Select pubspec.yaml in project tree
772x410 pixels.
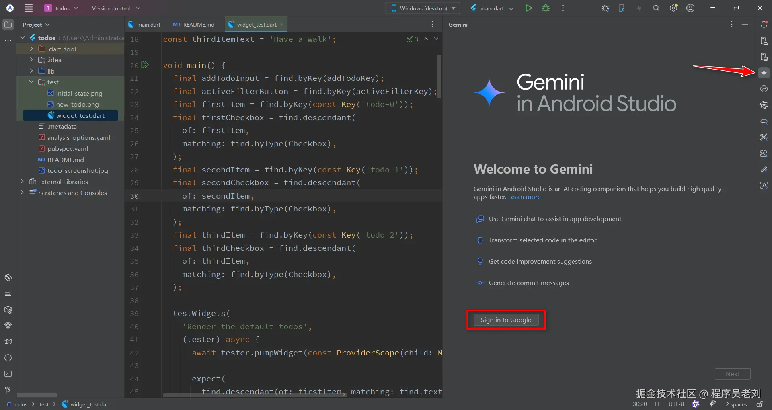click(x=63, y=148)
